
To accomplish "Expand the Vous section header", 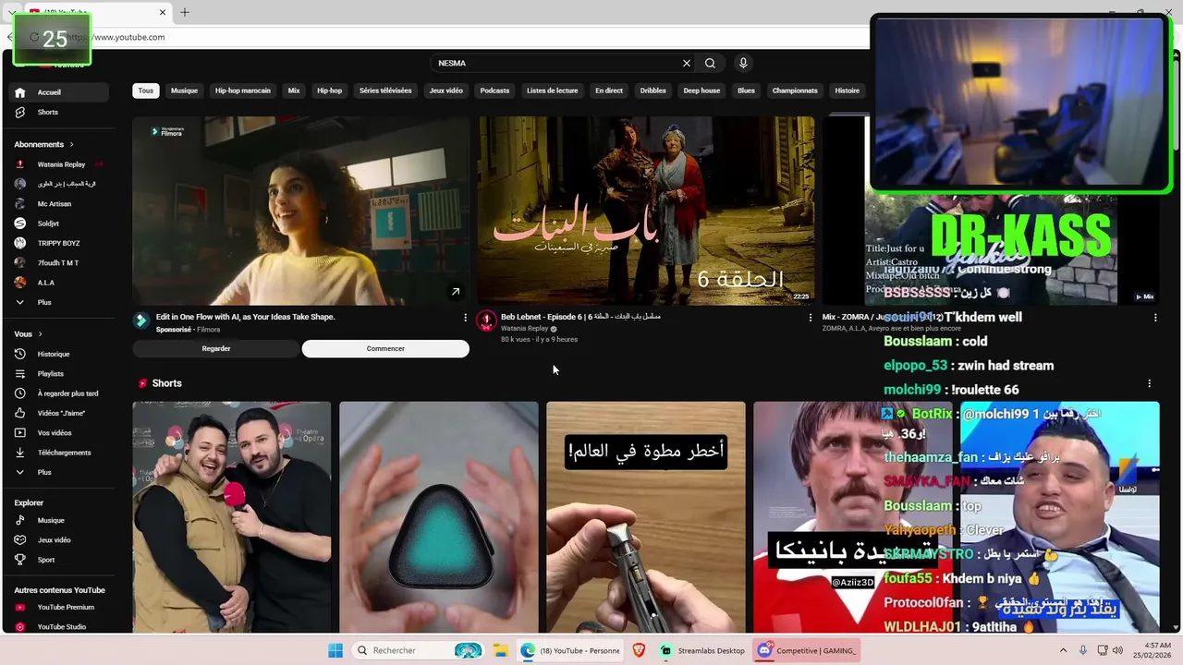I will tap(29, 334).
